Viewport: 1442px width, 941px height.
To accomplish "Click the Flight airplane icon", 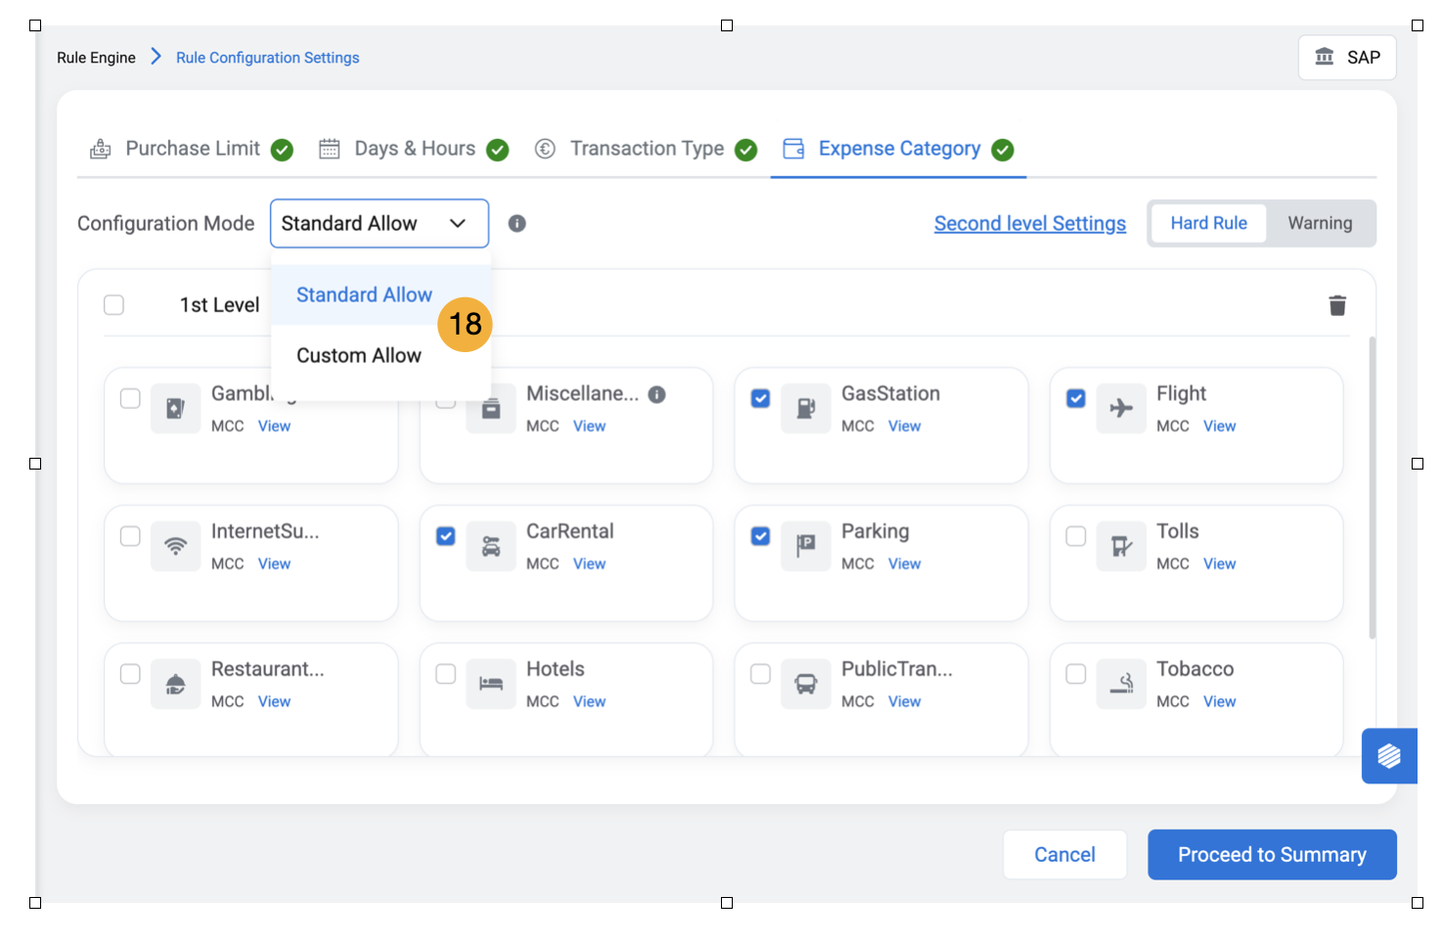I will tap(1121, 409).
